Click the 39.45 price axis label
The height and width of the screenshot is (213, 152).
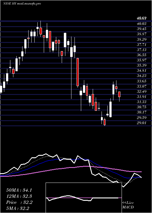[x=141, y=29]
